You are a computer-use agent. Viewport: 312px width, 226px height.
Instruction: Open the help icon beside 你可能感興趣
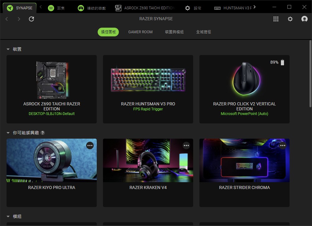(43, 133)
